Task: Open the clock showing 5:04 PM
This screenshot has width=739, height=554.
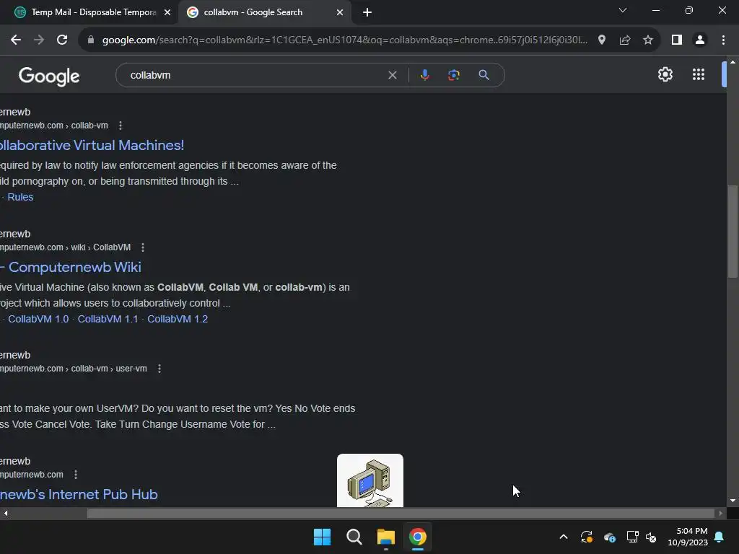Action: coord(688,537)
